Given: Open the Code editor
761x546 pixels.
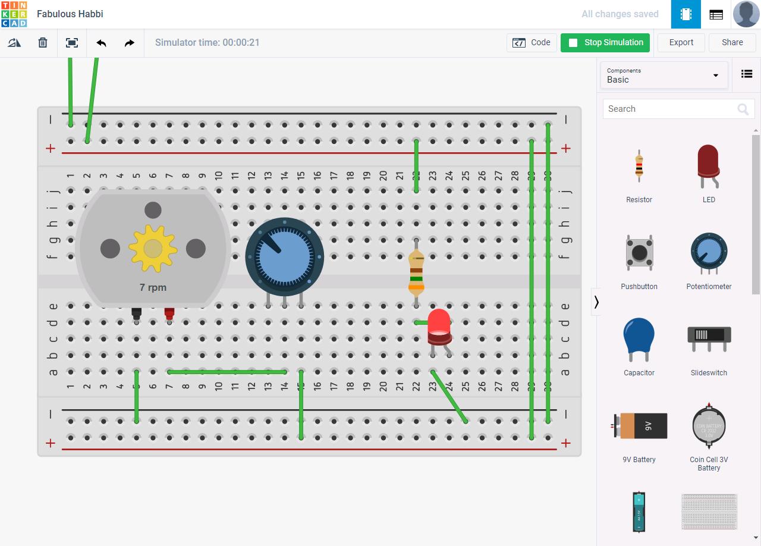Looking at the screenshot, I should (x=532, y=42).
